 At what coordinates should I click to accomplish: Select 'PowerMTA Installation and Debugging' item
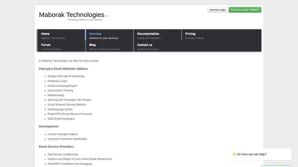click(70, 164)
